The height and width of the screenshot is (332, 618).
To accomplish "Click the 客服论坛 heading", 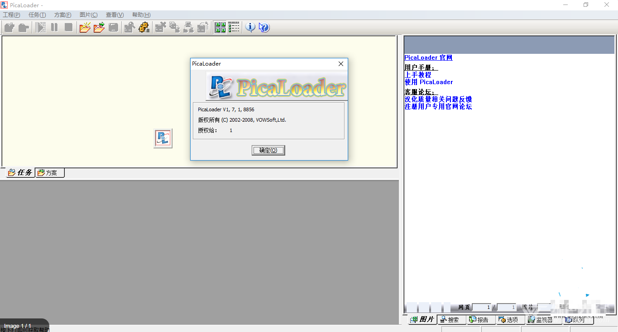I will click(x=421, y=92).
